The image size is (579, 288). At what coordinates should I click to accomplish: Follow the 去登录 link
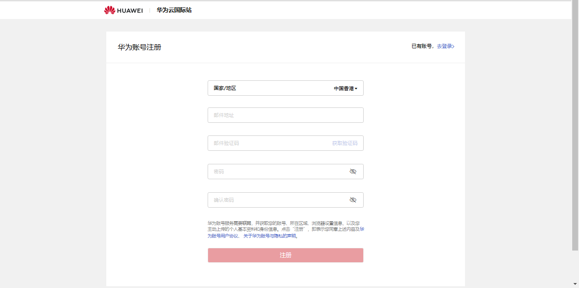click(446, 46)
